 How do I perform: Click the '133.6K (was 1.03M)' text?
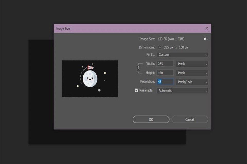[x=171, y=39]
